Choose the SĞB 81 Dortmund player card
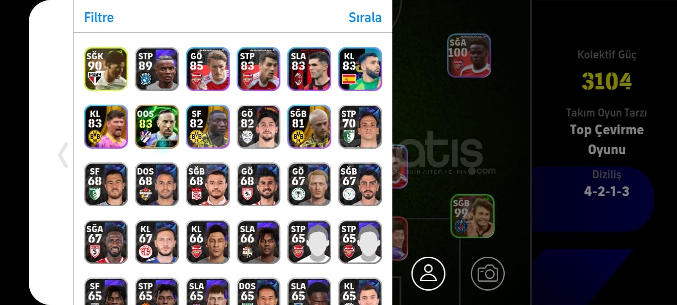The width and height of the screenshot is (677, 305). pos(309,127)
